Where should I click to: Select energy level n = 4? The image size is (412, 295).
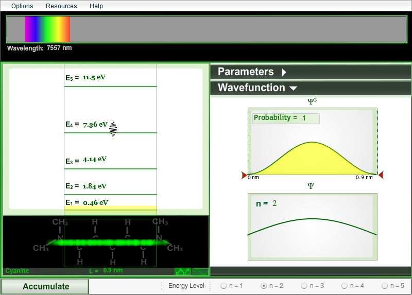tap(345, 286)
